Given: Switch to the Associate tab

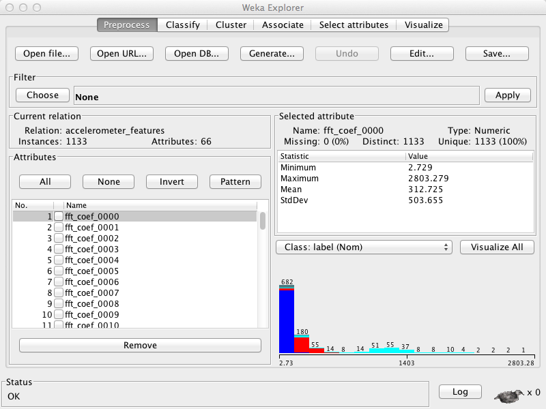Looking at the screenshot, I should click(x=283, y=25).
